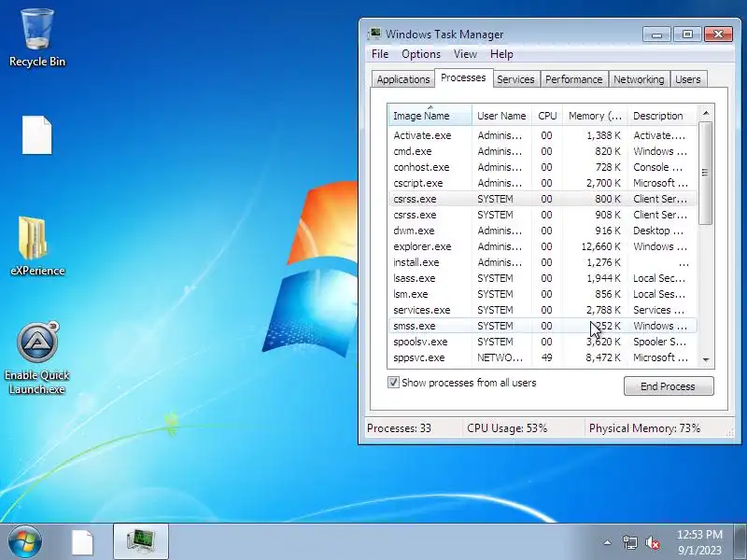This screenshot has width=747, height=560.
Task: Minimize the Windows Task Manager window
Action: pyautogui.click(x=656, y=35)
